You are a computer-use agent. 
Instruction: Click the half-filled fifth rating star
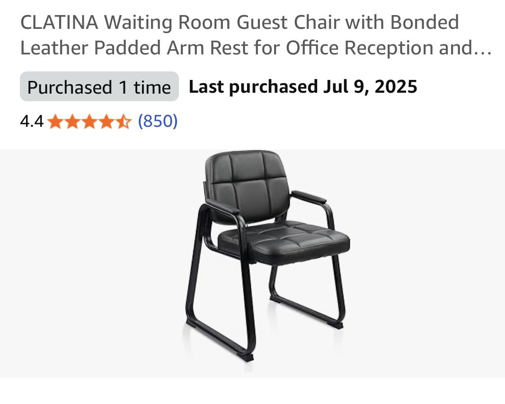pyautogui.click(x=122, y=122)
